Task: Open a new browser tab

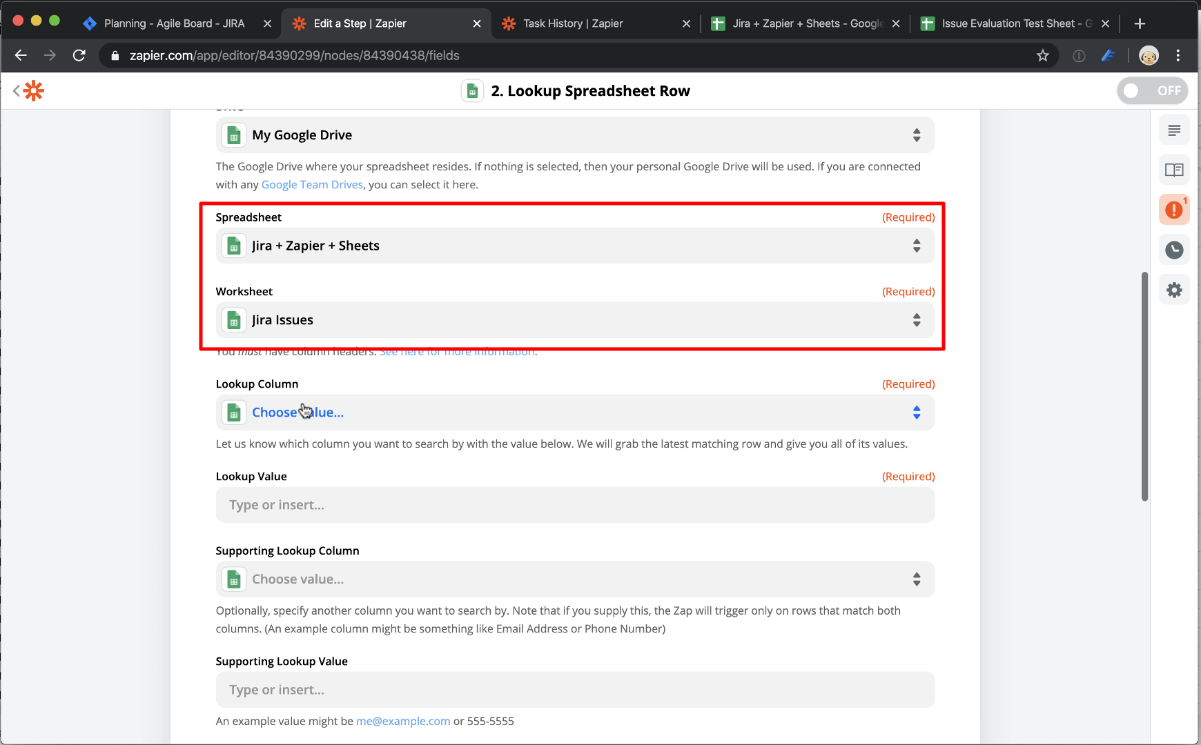Action: (1140, 23)
